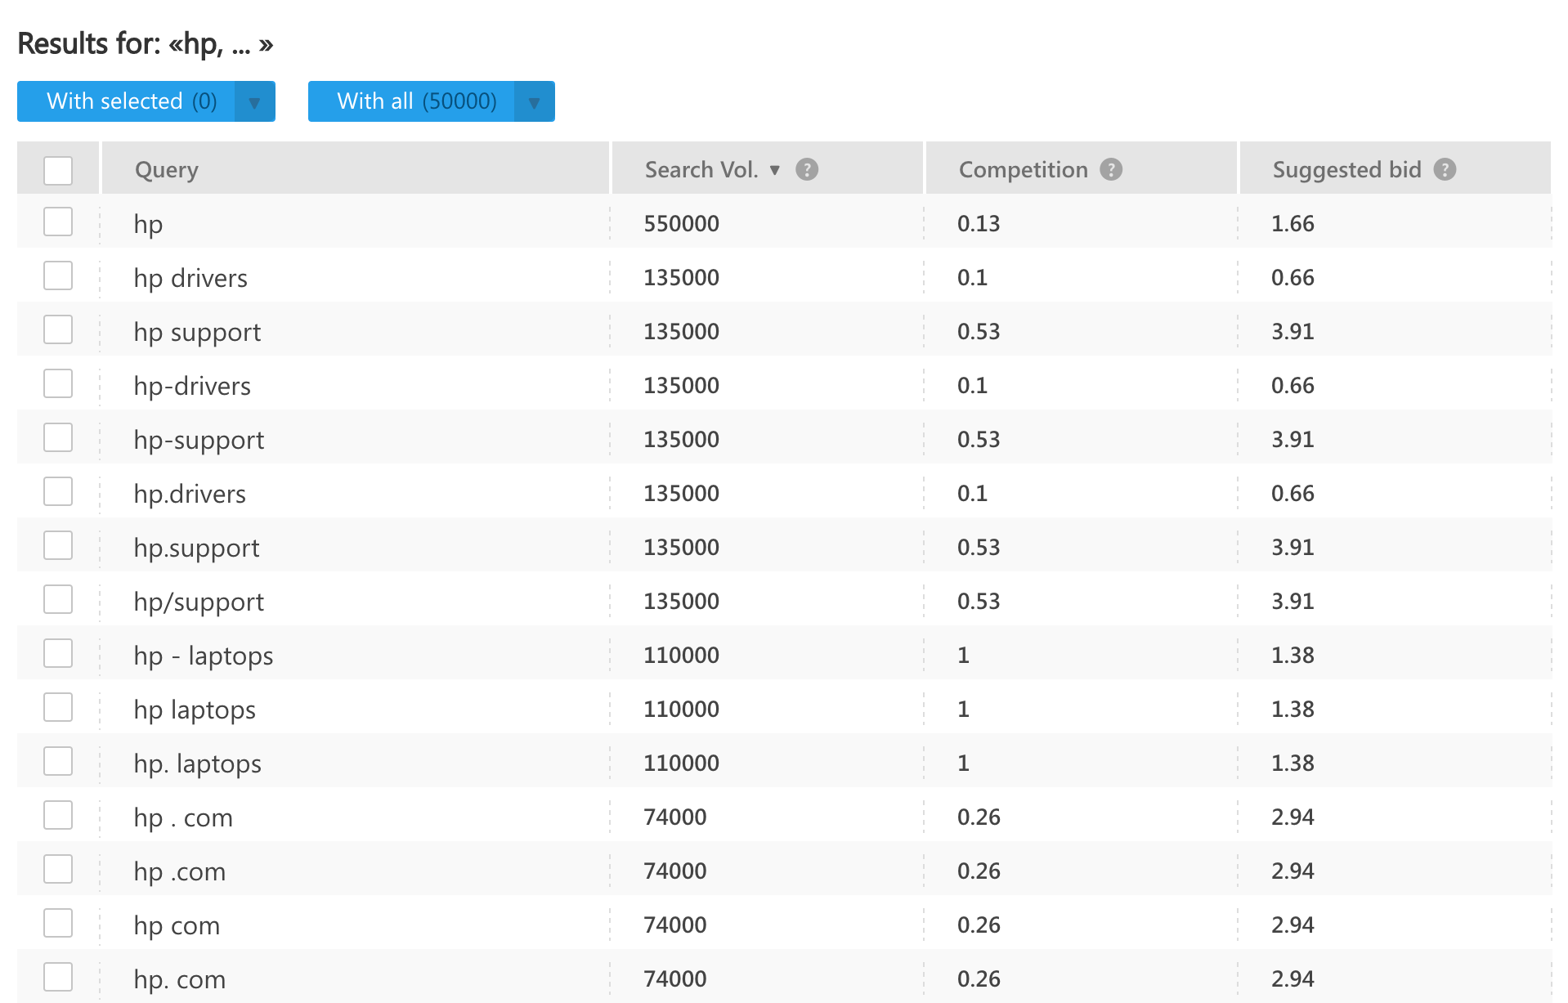This screenshot has width=1568, height=1003.
Task: Click the query text hp-support
Action: tap(199, 440)
